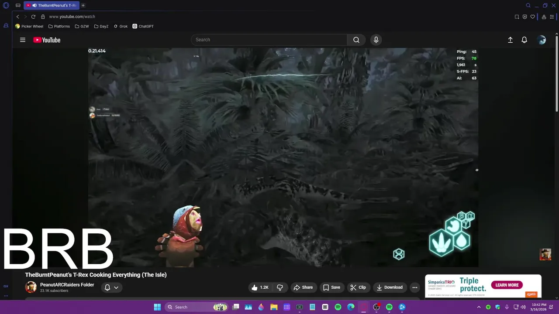Screen dimensions: 559x314
Task: Open DayZ bookmarks folder
Action: (x=101, y=26)
